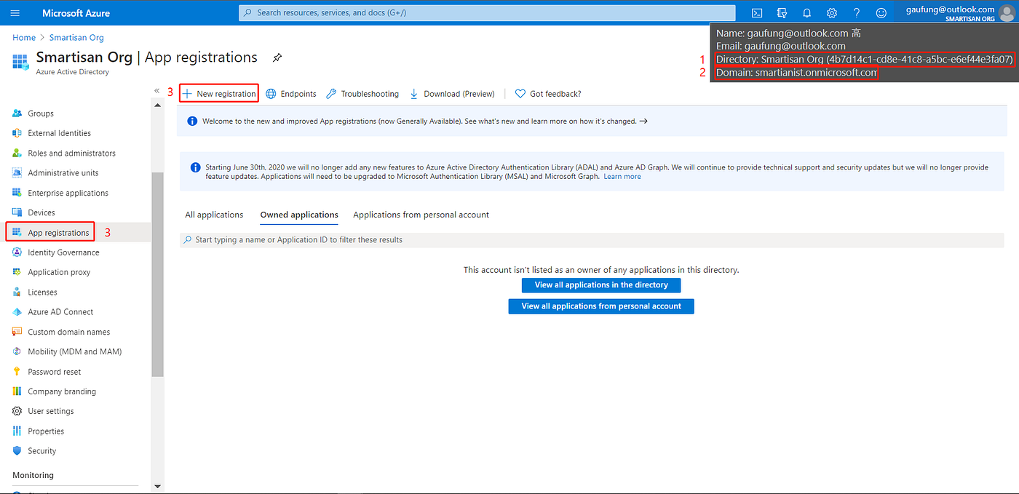Click the External Identities icon

[17, 133]
